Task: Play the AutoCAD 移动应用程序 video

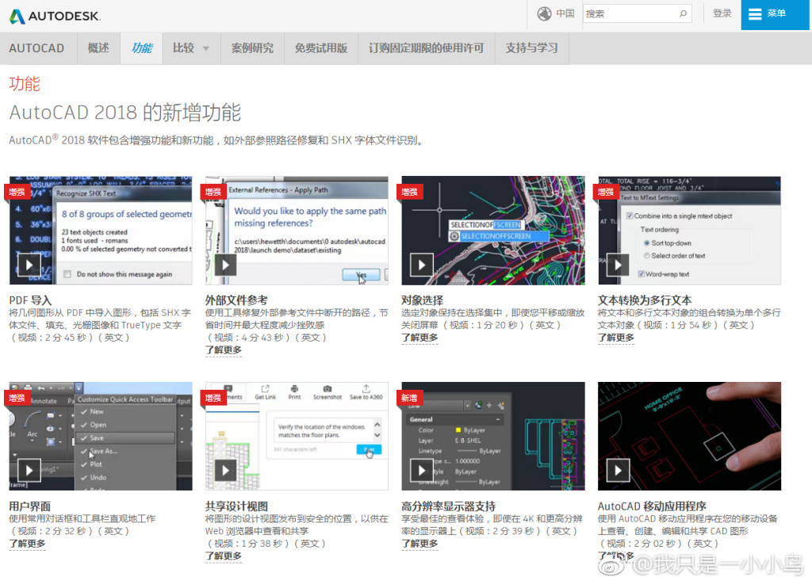Action: [618, 470]
